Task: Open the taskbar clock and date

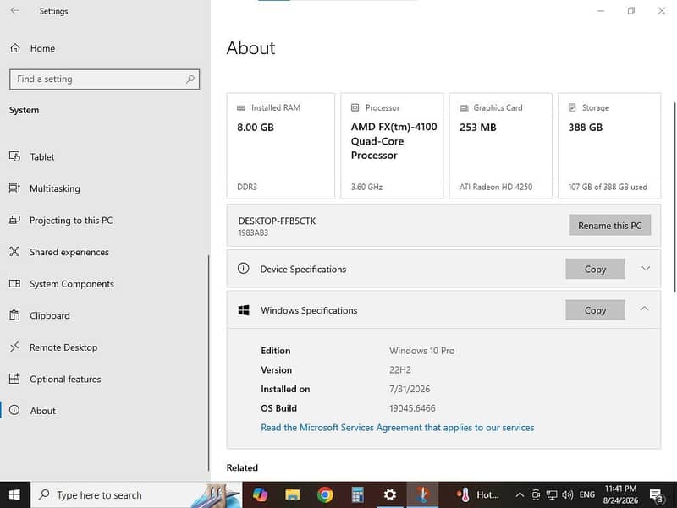Action: pyautogui.click(x=620, y=494)
